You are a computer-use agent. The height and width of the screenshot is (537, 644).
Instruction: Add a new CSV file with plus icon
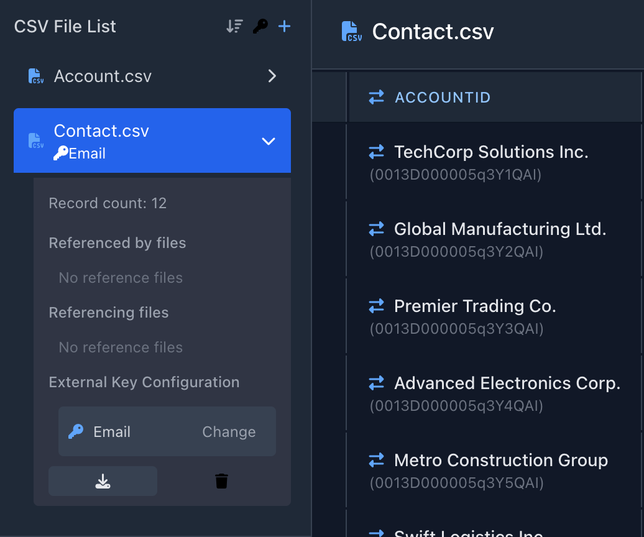(284, 26)
